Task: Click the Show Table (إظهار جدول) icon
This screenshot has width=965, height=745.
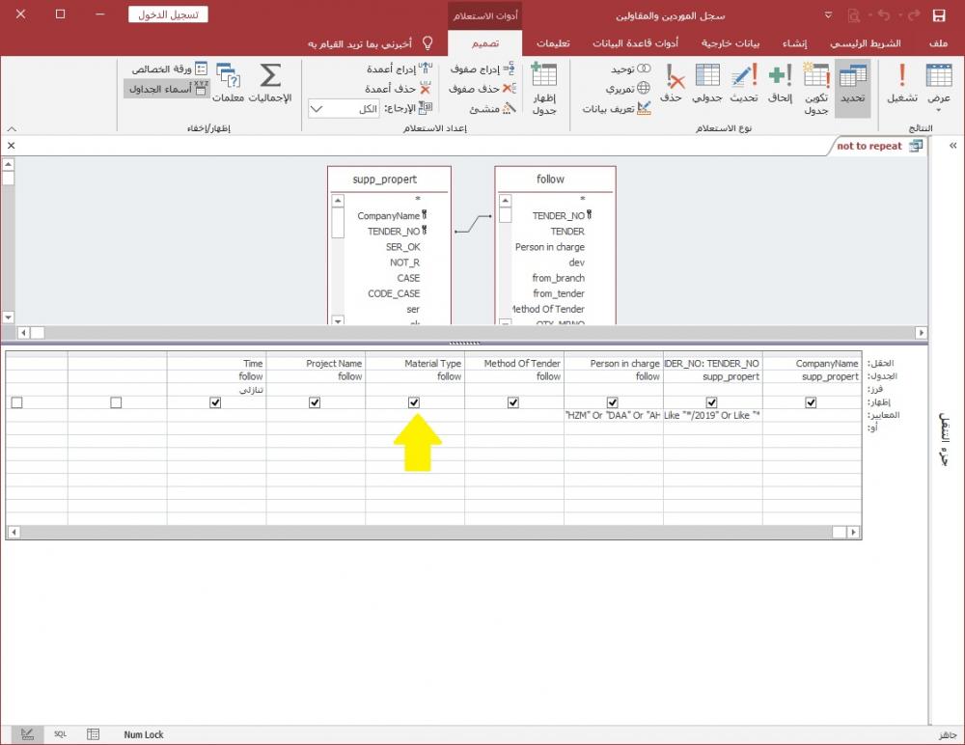Action: tap(544, 88)
